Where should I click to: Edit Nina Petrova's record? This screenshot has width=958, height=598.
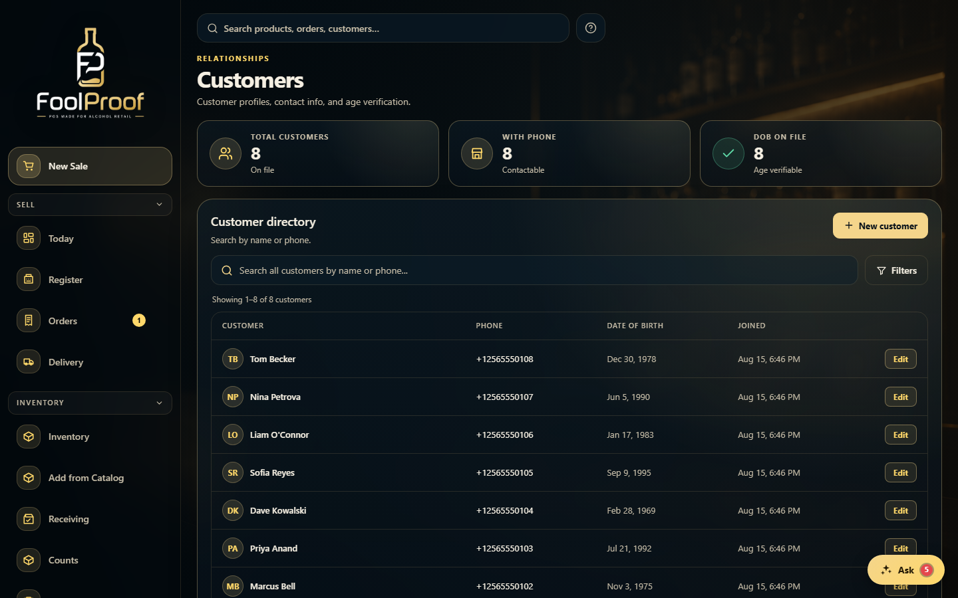pos(901,397)
